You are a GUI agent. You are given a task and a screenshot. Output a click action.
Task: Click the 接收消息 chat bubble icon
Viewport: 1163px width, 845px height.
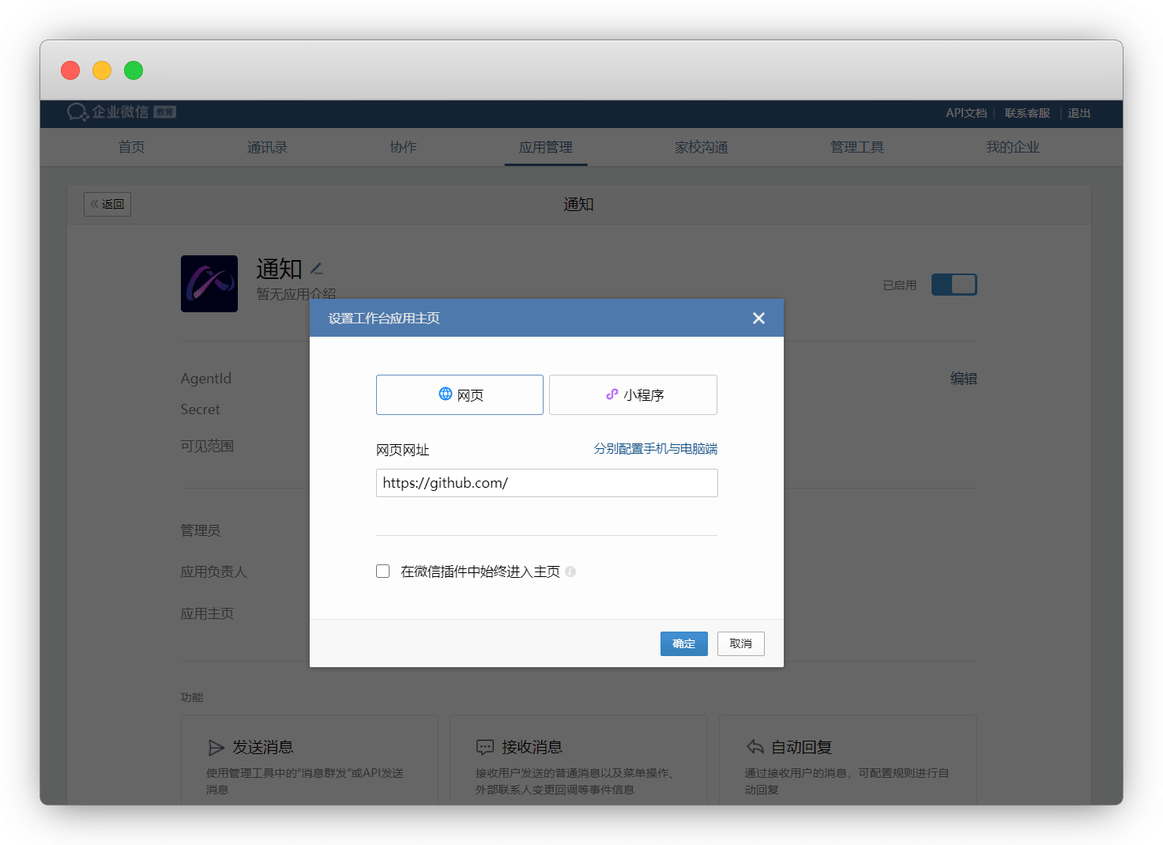[485, 748]
